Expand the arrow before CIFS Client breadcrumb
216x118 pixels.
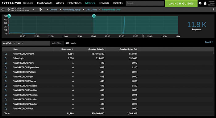pyautogui.click(x=84, y=10)
